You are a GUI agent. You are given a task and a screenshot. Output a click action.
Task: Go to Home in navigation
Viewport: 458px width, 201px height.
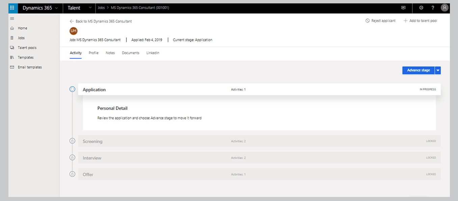[23, 28]
